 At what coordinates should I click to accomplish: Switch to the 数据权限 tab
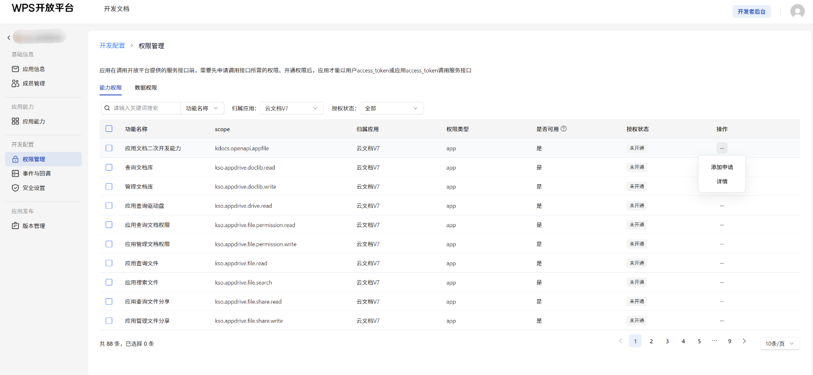click(146, 88)
